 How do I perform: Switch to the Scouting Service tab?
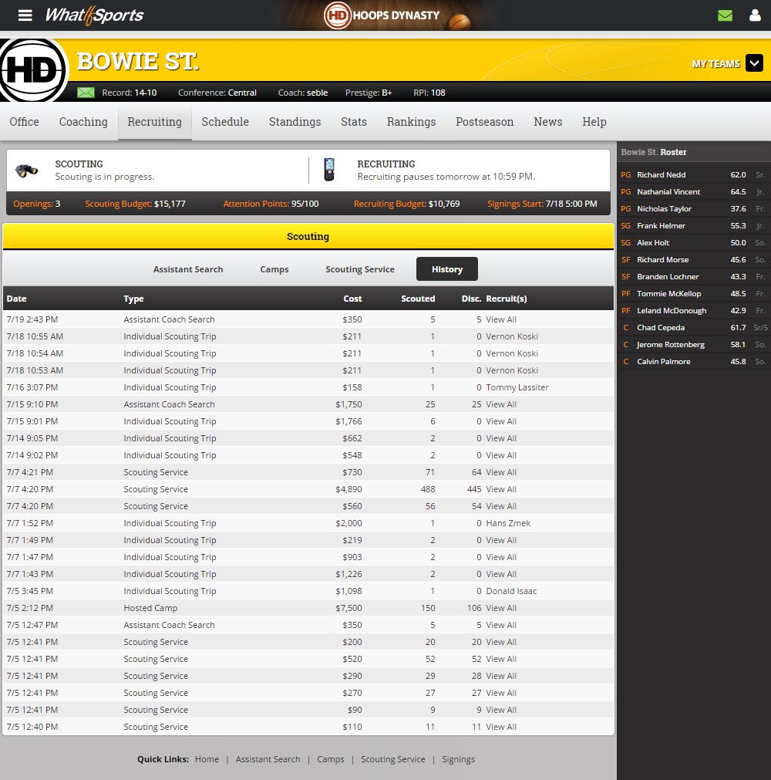click(x=360, y=269)
